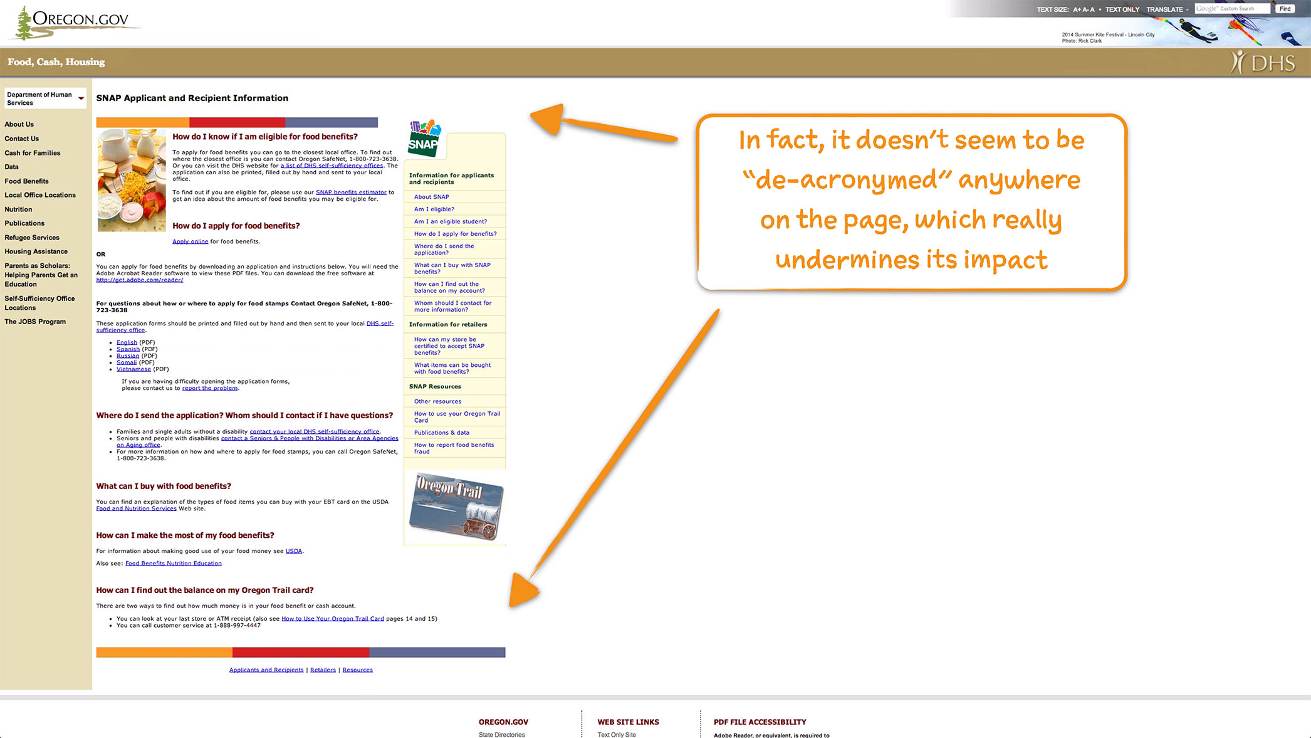Image resolution: width=1311 pixels, height=738 pixels.
Task: Open About SNAP in right panel
Action: [431, 197]
